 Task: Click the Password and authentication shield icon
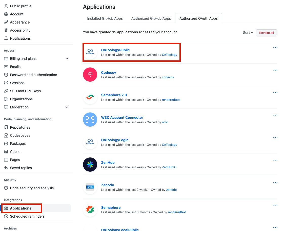coord(6,75)
